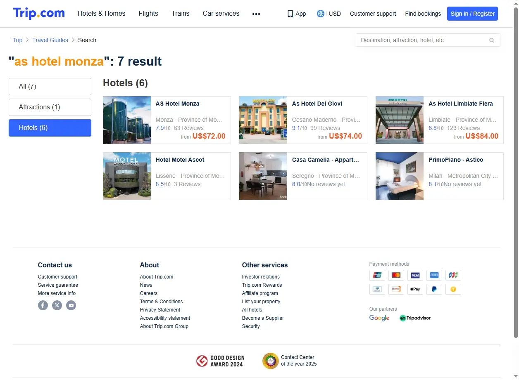Open the X social icon
519x380 pixels.
57,305
